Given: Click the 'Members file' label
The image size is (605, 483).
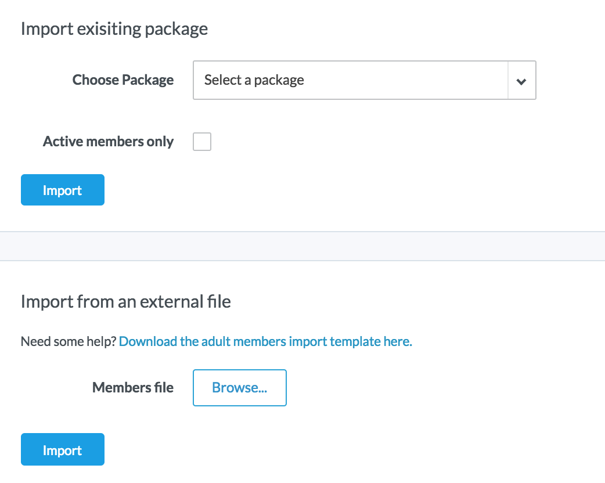Looking at the screenshot, I should click(132, 388).
